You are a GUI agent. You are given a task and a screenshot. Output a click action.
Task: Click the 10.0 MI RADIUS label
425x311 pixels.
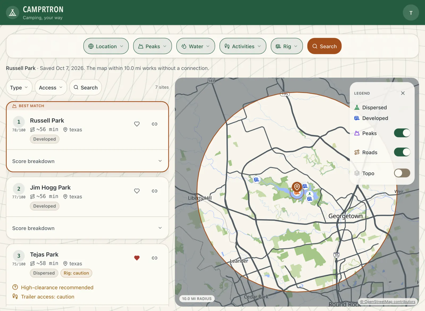(x=197, y=299)
